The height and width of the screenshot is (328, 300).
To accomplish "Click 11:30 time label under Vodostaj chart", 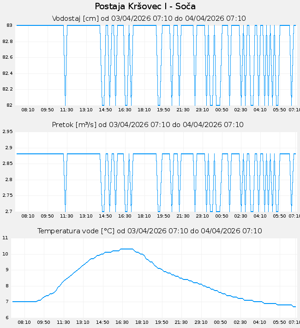I will pyautogui.click(x=66, y=110).
